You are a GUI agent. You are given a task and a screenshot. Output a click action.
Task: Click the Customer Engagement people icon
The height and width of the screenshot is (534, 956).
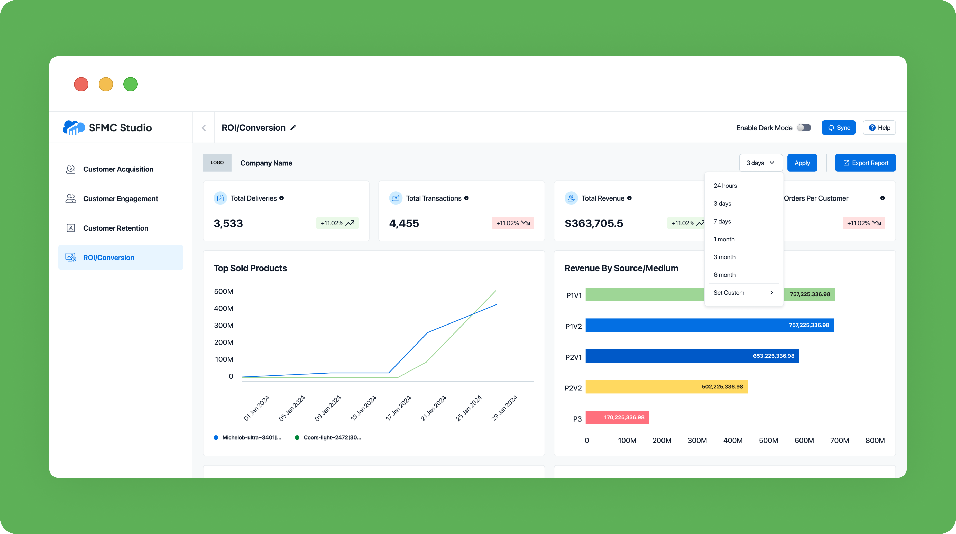point(70,198)
